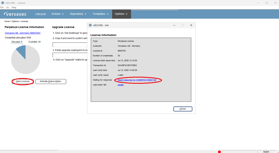Maximize the main vSEC:CMS window
279x153 pixels.
click(267, 3)
